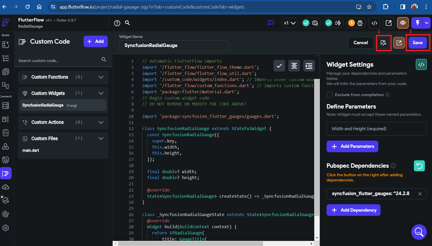Open Widget Palette in left sidebar
432x246 pixels.
pos(6,44)
